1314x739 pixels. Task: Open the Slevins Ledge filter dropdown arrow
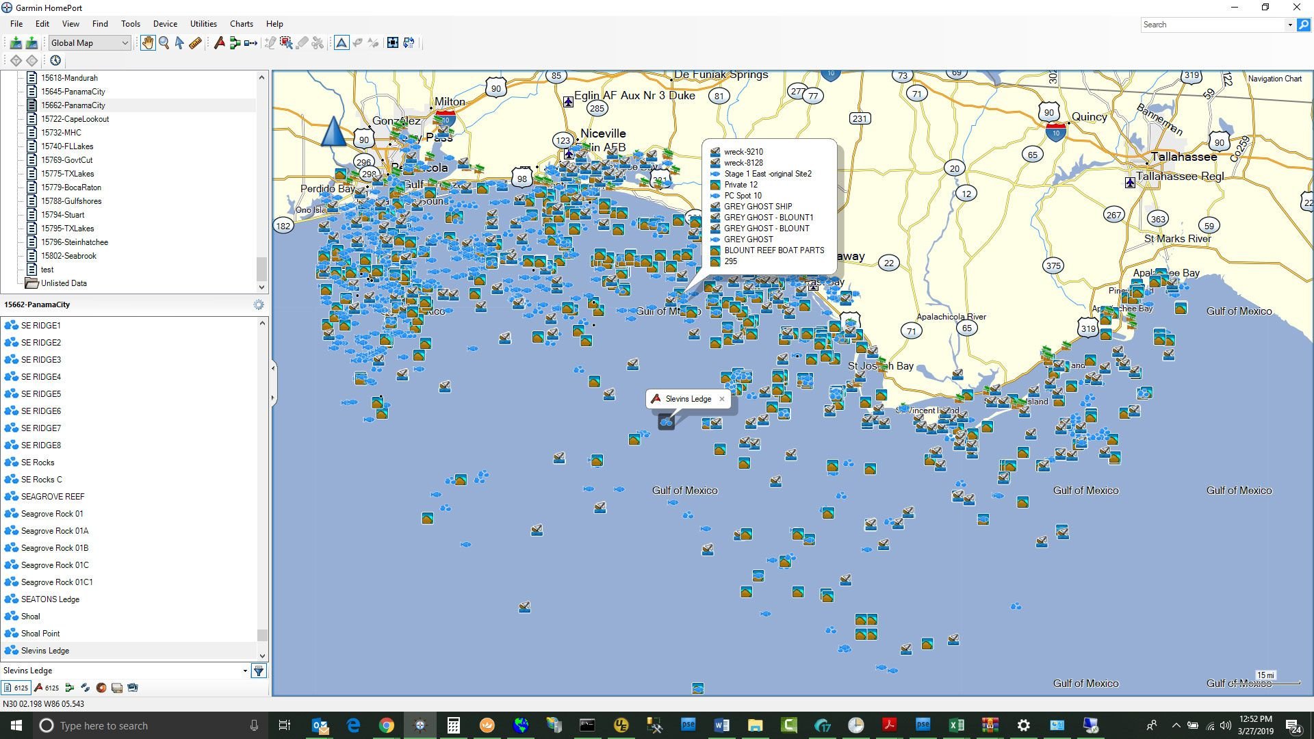245,671
